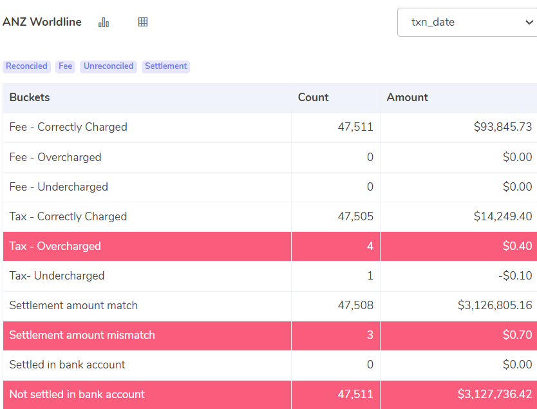Click the $3,126,805.16 settlement match amount
The image size is (537, 409).
pos(495,305)
